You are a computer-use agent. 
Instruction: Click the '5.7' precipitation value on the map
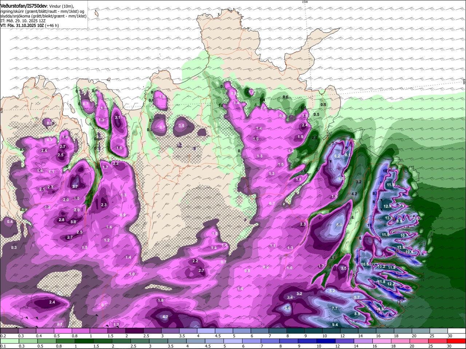coord(357,297)
